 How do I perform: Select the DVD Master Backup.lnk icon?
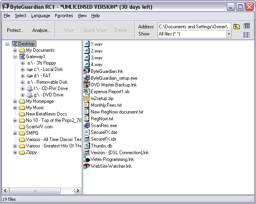click(87, 85)
